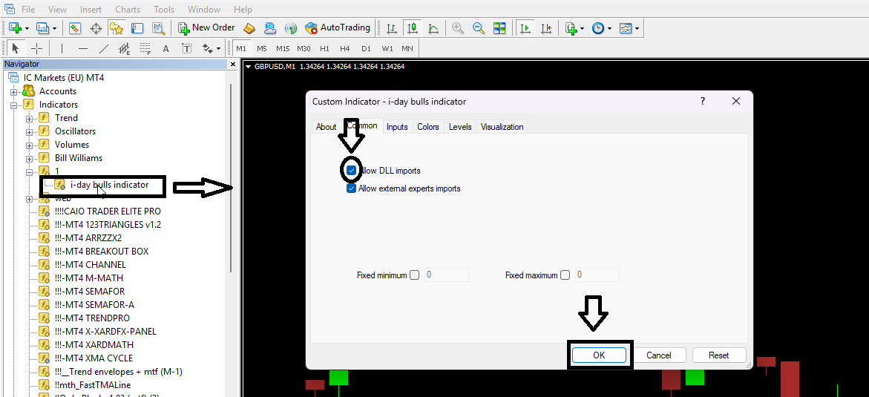Expand the Trend indicators folder
The image size is (869, 397).
[x=30, y=118]
